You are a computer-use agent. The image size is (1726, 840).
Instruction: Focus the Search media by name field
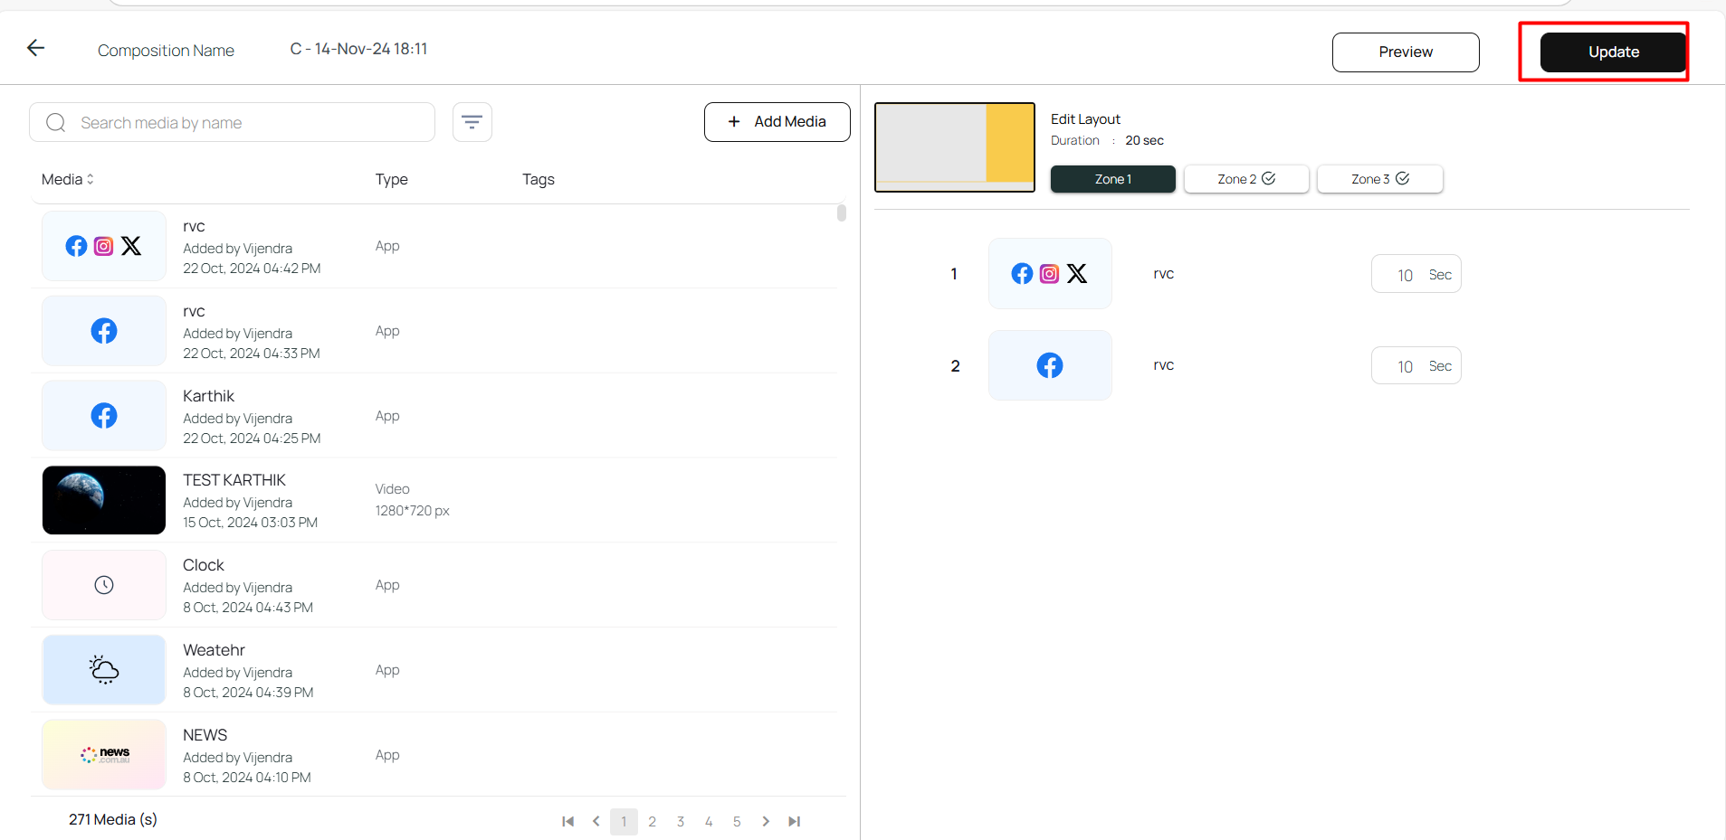click(x=244, y=123)
